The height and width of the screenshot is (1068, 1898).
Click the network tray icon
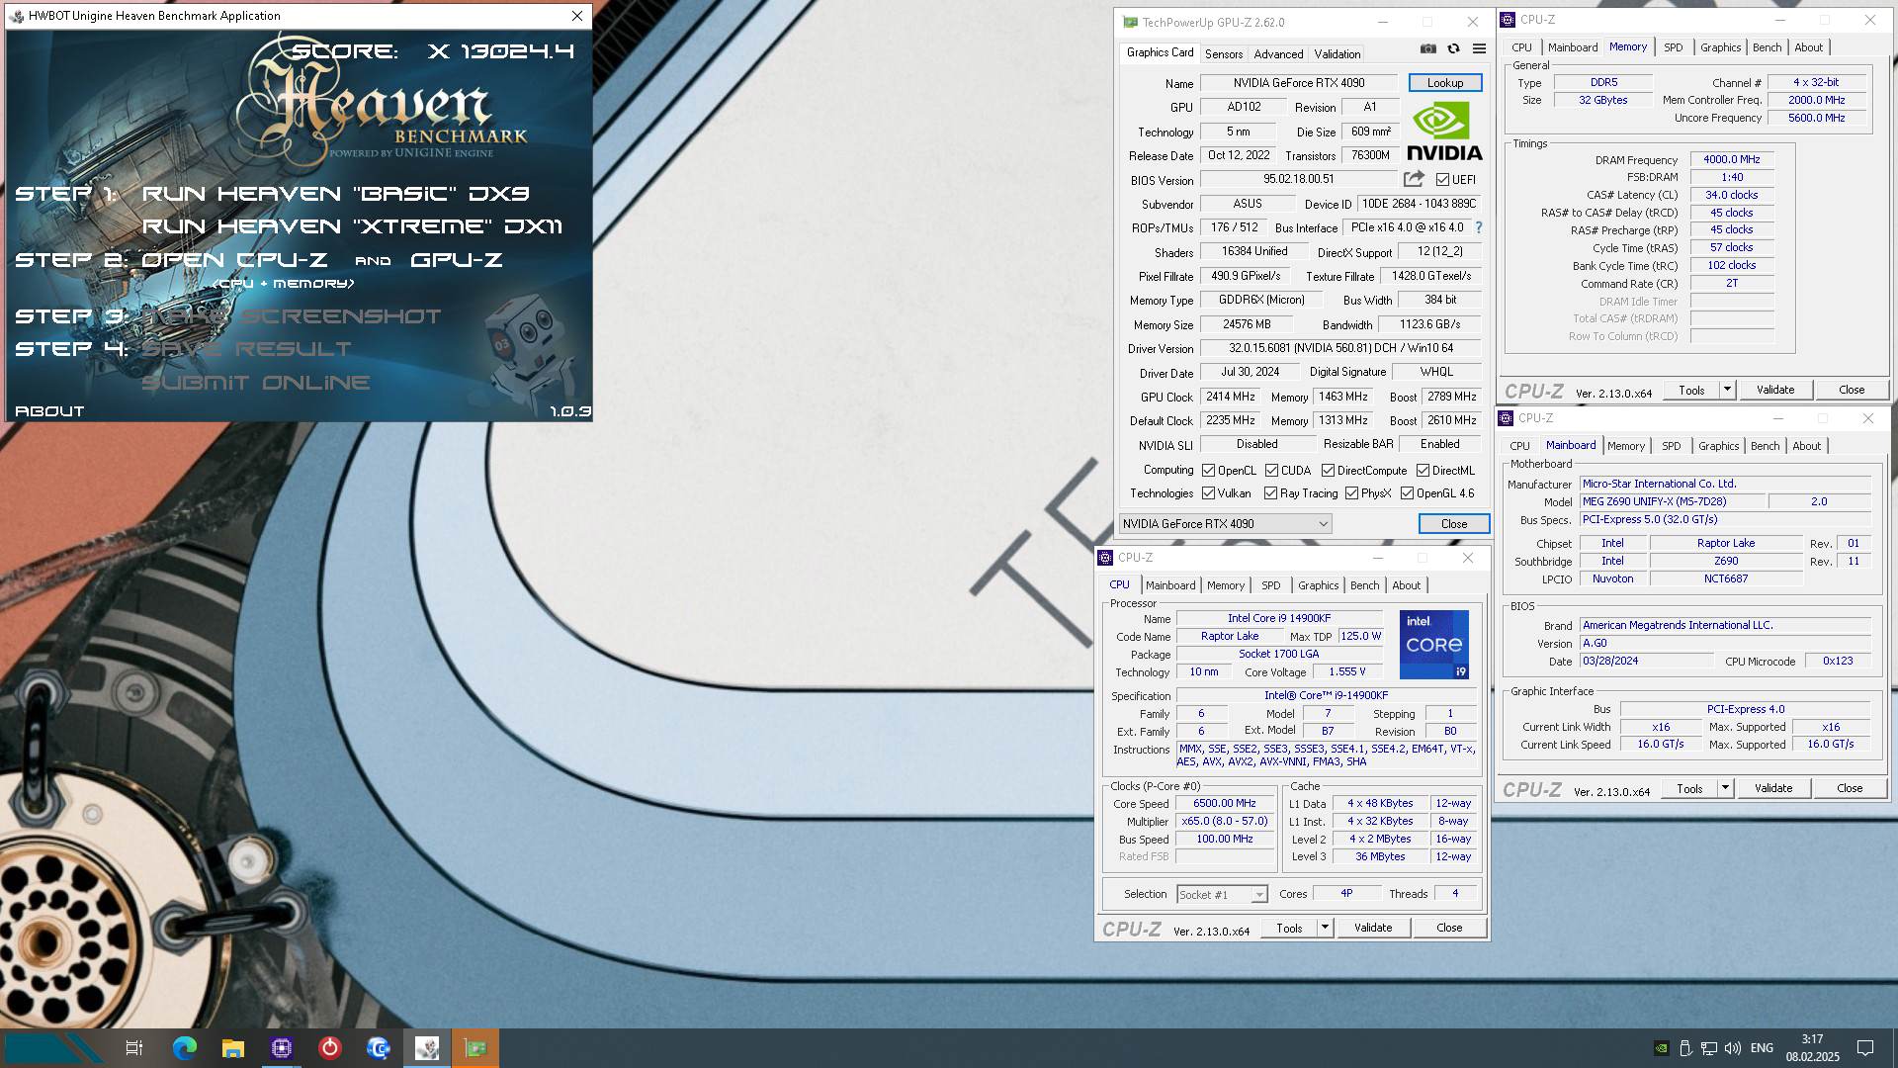tap(1710, 1048)
